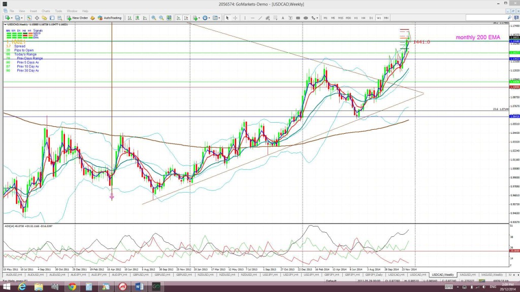Select the rectangle shape tool

pos(298,18)
